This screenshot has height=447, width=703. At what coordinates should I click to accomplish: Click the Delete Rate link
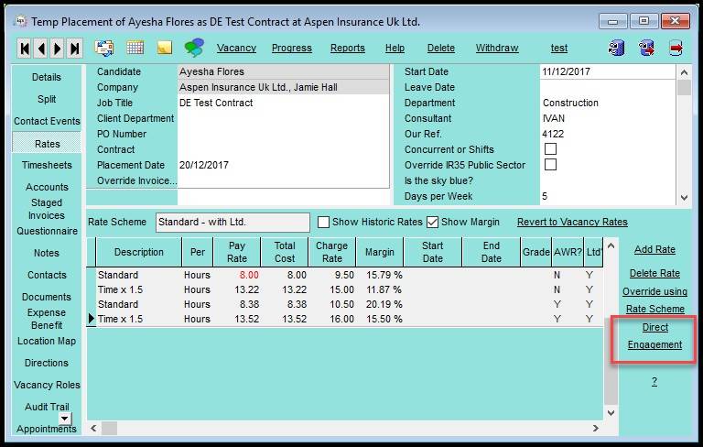(654, 273)
